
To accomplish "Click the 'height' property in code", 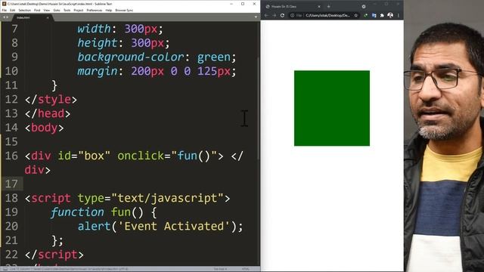I will tap(98, 43).
